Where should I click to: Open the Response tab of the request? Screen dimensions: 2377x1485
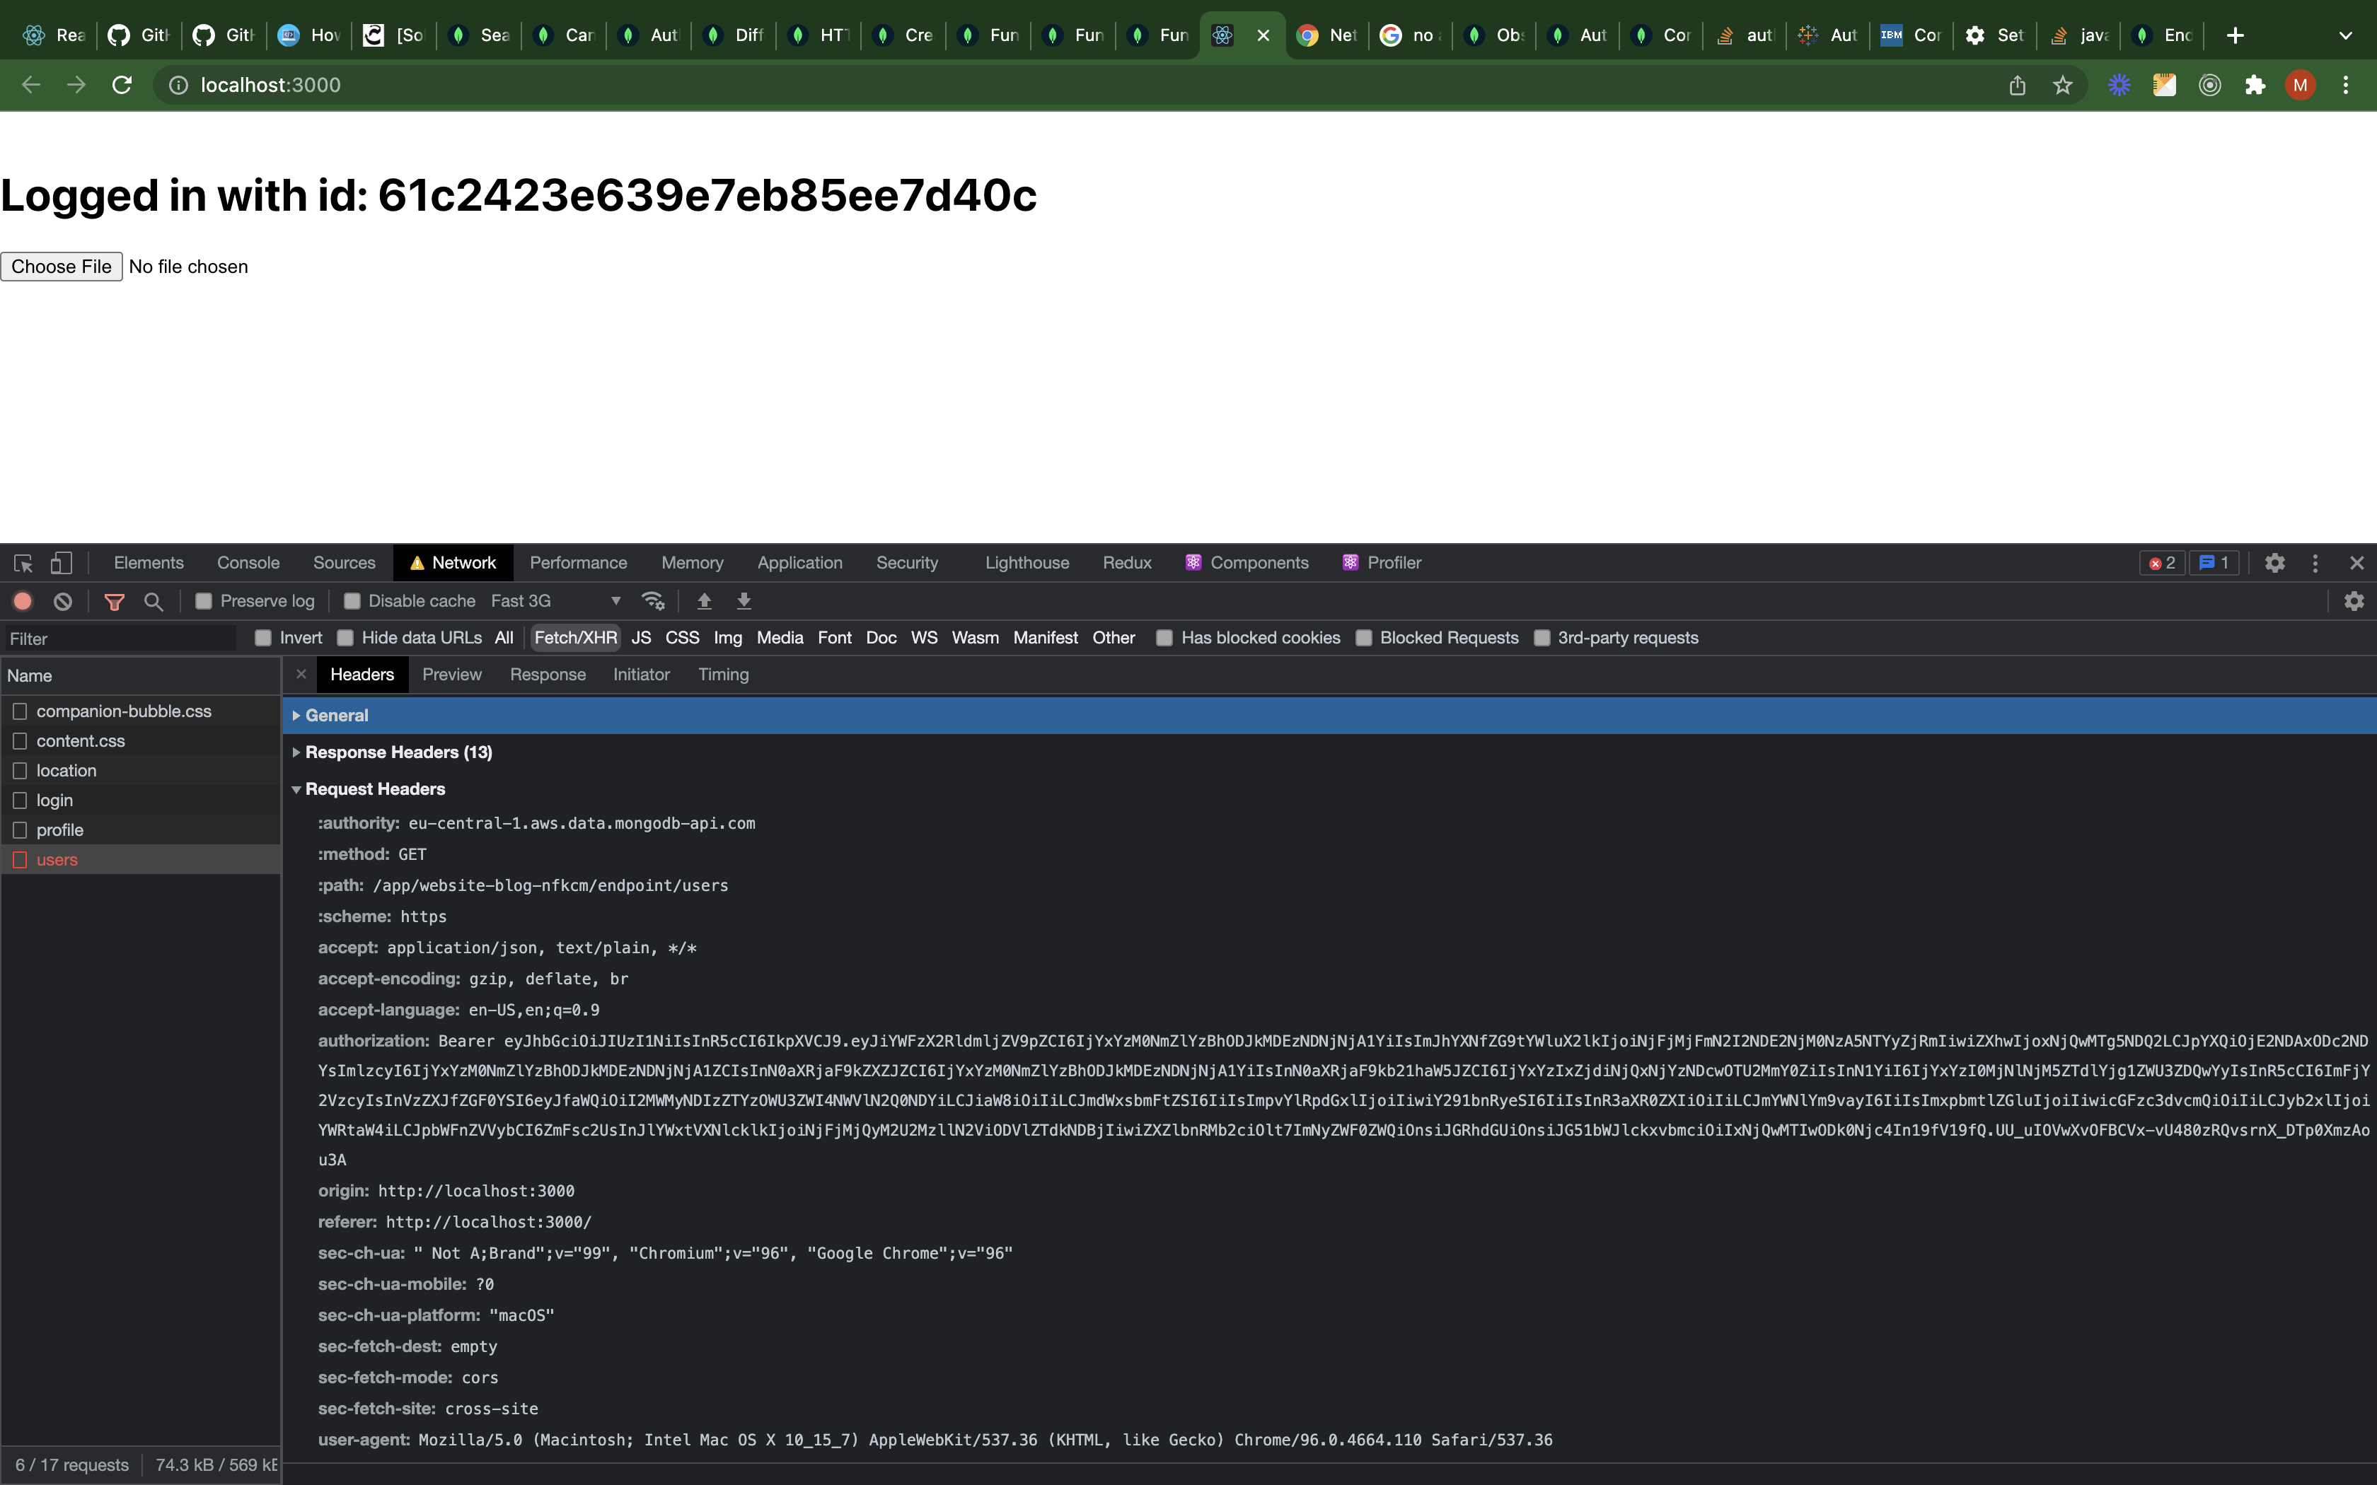[x=547, y=675]
